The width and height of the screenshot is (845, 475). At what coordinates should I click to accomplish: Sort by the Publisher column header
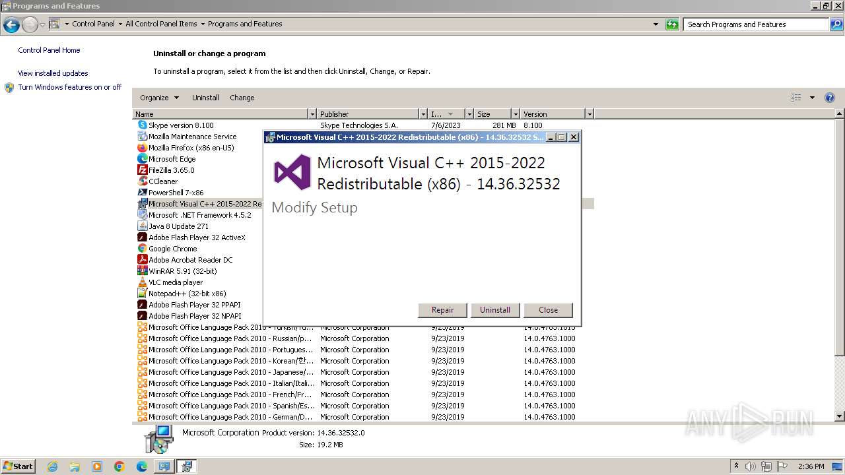[368, 114]
